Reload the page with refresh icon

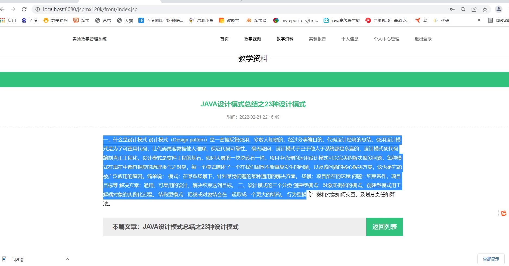click(x=24, y=9)
